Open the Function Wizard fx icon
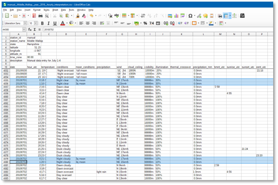The image size is (278, 185). pos(30,30)
